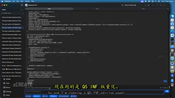
Task: Open Visual Studio Code from the Dock
Action: click(172, 35)
